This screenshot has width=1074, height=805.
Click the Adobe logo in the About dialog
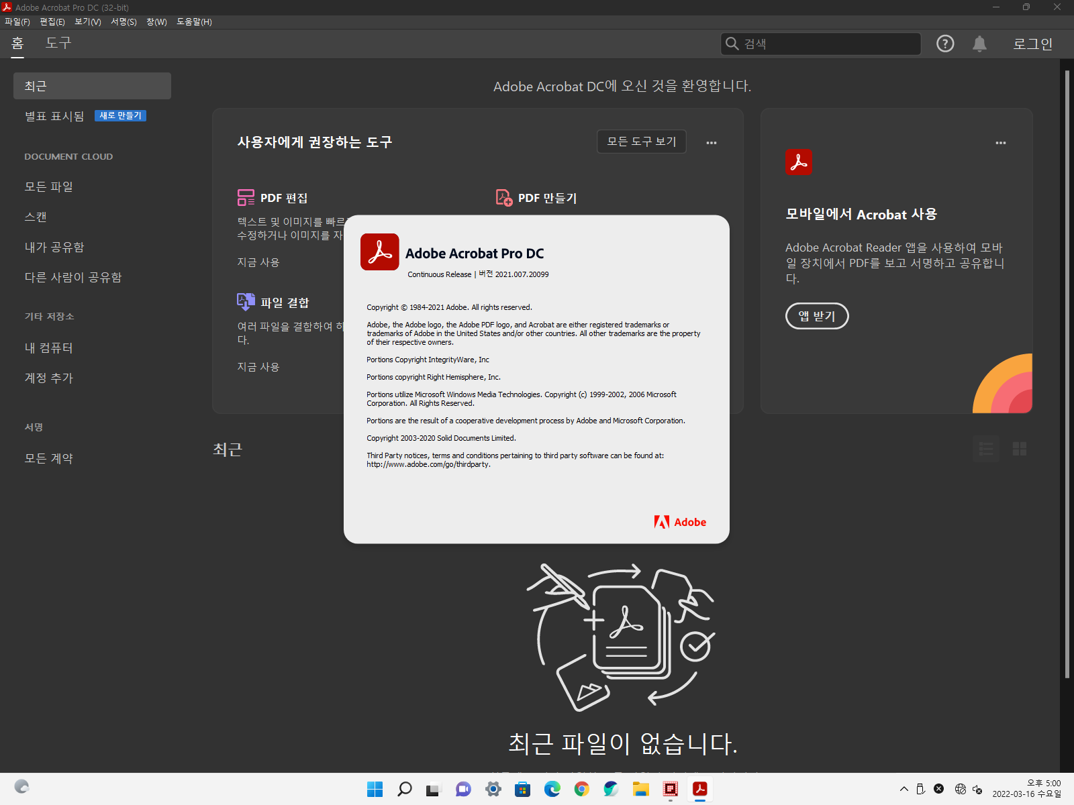[x=680, y=522]
